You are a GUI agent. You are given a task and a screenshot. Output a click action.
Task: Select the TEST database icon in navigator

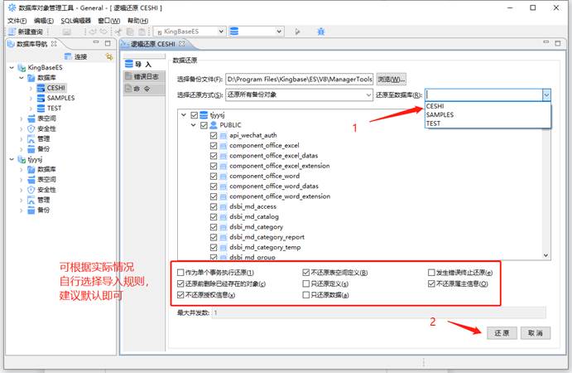pyautogui.click(x=41, y=108)
